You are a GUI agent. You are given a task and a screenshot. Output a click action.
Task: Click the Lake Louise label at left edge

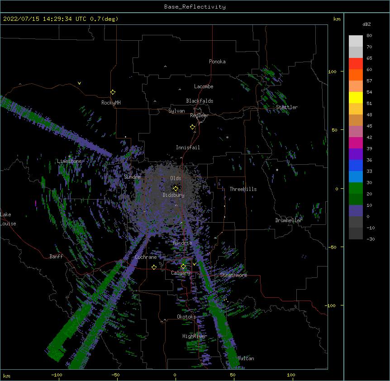tap(8, 219)
